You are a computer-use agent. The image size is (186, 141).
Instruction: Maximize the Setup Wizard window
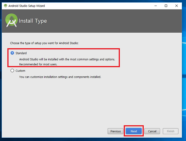[x=166, y=6]
